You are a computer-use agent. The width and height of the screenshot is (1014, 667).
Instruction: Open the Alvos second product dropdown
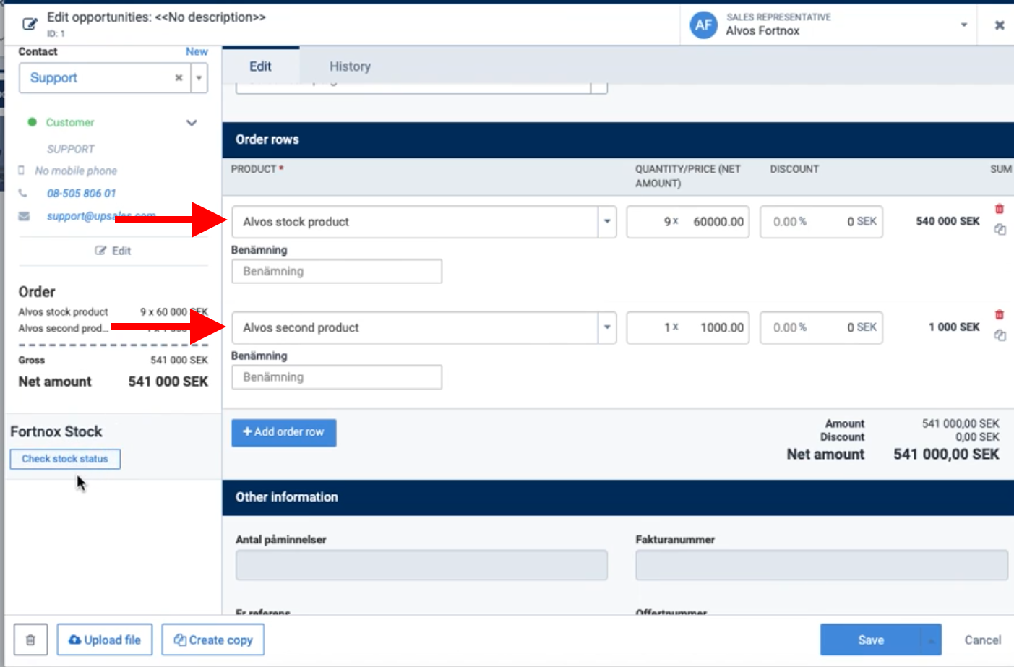click(607, 327)
